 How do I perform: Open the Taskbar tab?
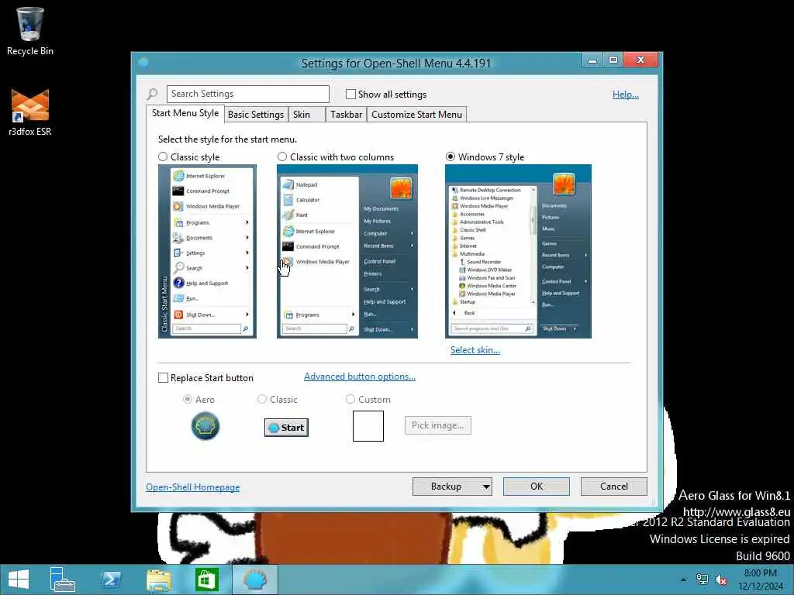click(x=347, y=115)
